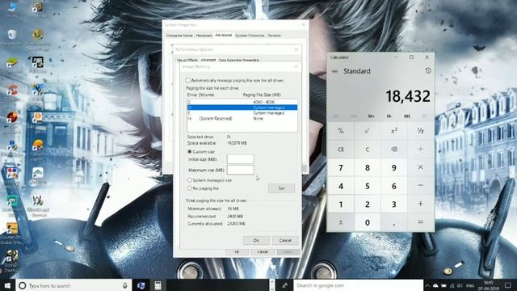This screenshot has width=517, height=291.
Task: Click the reciprocal 1/x key
Action: [x=420, y=131]
